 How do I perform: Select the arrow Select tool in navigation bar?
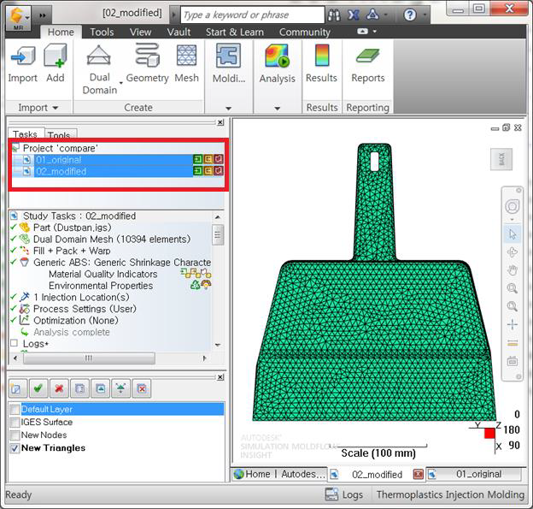[512, 234]
